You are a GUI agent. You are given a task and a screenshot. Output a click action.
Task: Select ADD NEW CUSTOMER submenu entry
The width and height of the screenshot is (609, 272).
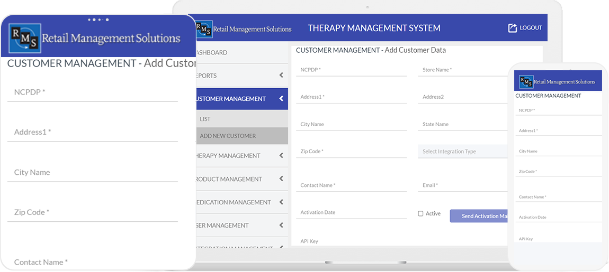[241, 136]
